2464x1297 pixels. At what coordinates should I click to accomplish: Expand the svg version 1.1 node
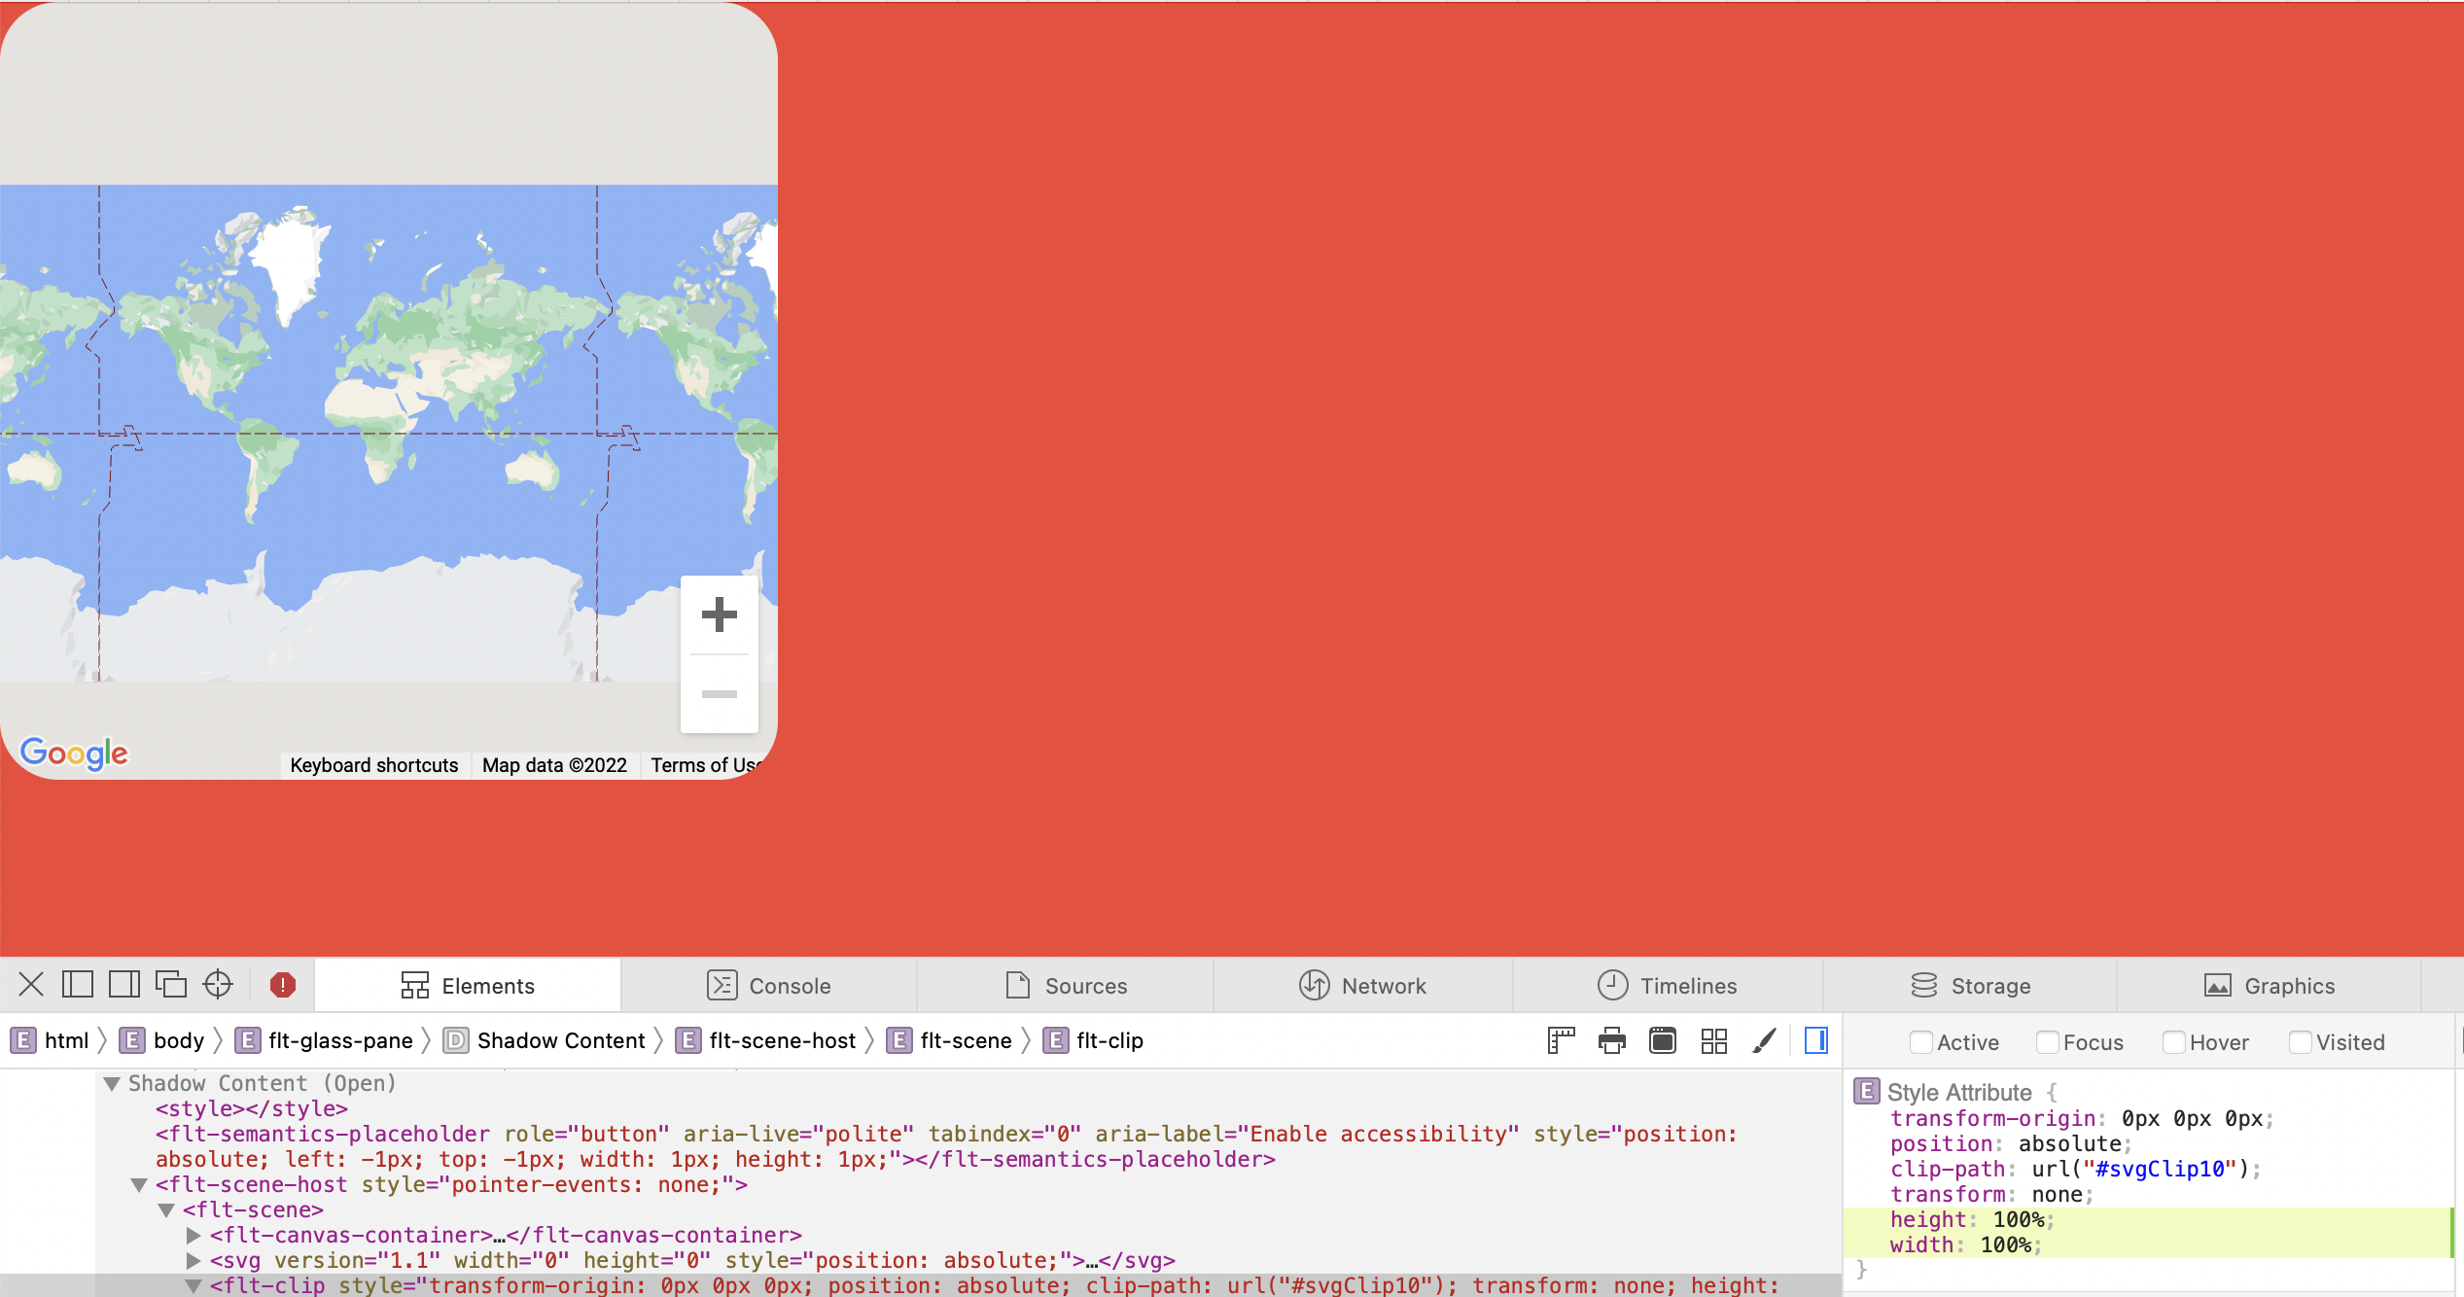pyautogui.click(x=192, y=1260)
